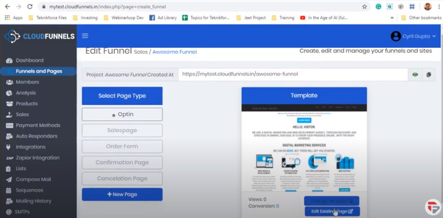Image resolution: width=443 pixels, height=218 pixels.
Task: Open Members section in sidebar
Action: click(27, 82)
